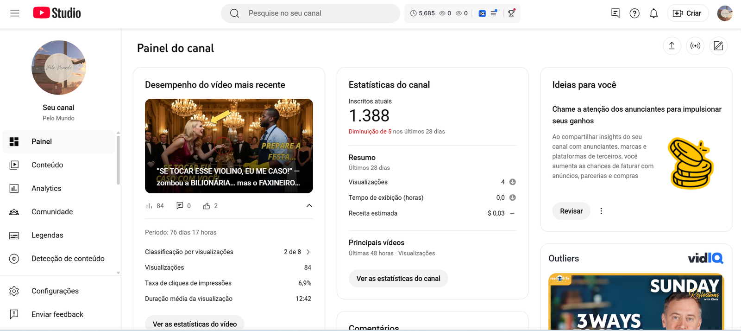Open the notifications bell
This screenshot has height=331, width=741.
pyautogui.click(x=653, y=13)
